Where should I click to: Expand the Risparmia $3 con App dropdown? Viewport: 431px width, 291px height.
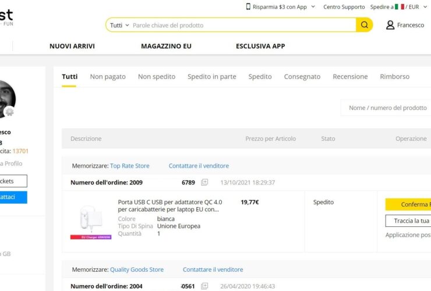[x=313, y=7]
